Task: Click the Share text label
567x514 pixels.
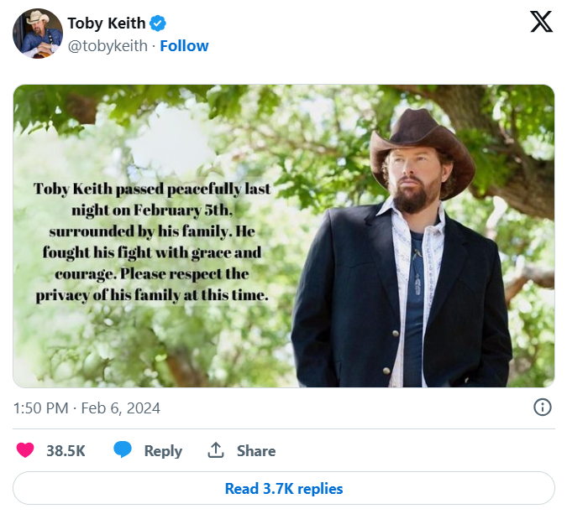Action: [256, 450]
